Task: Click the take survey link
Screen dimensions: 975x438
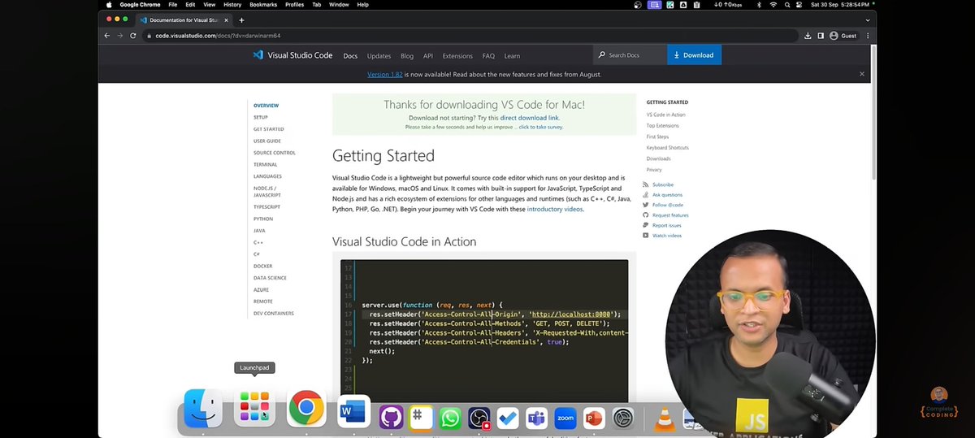Action: (x=541, y=127)
